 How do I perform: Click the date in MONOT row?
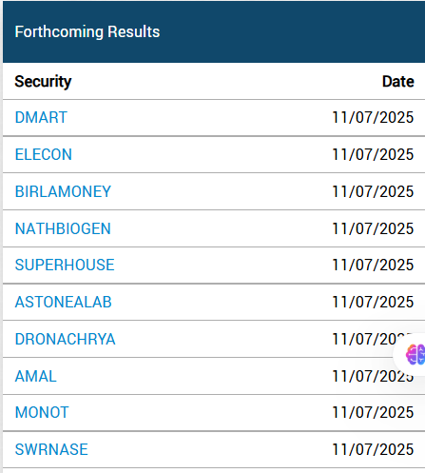(373, 412)
